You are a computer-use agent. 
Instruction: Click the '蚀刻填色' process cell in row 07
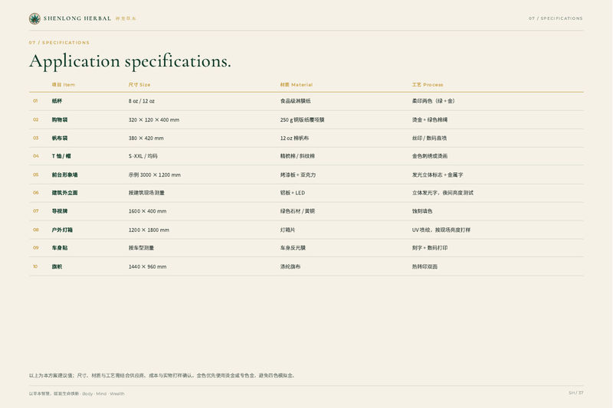coord(422,211)
